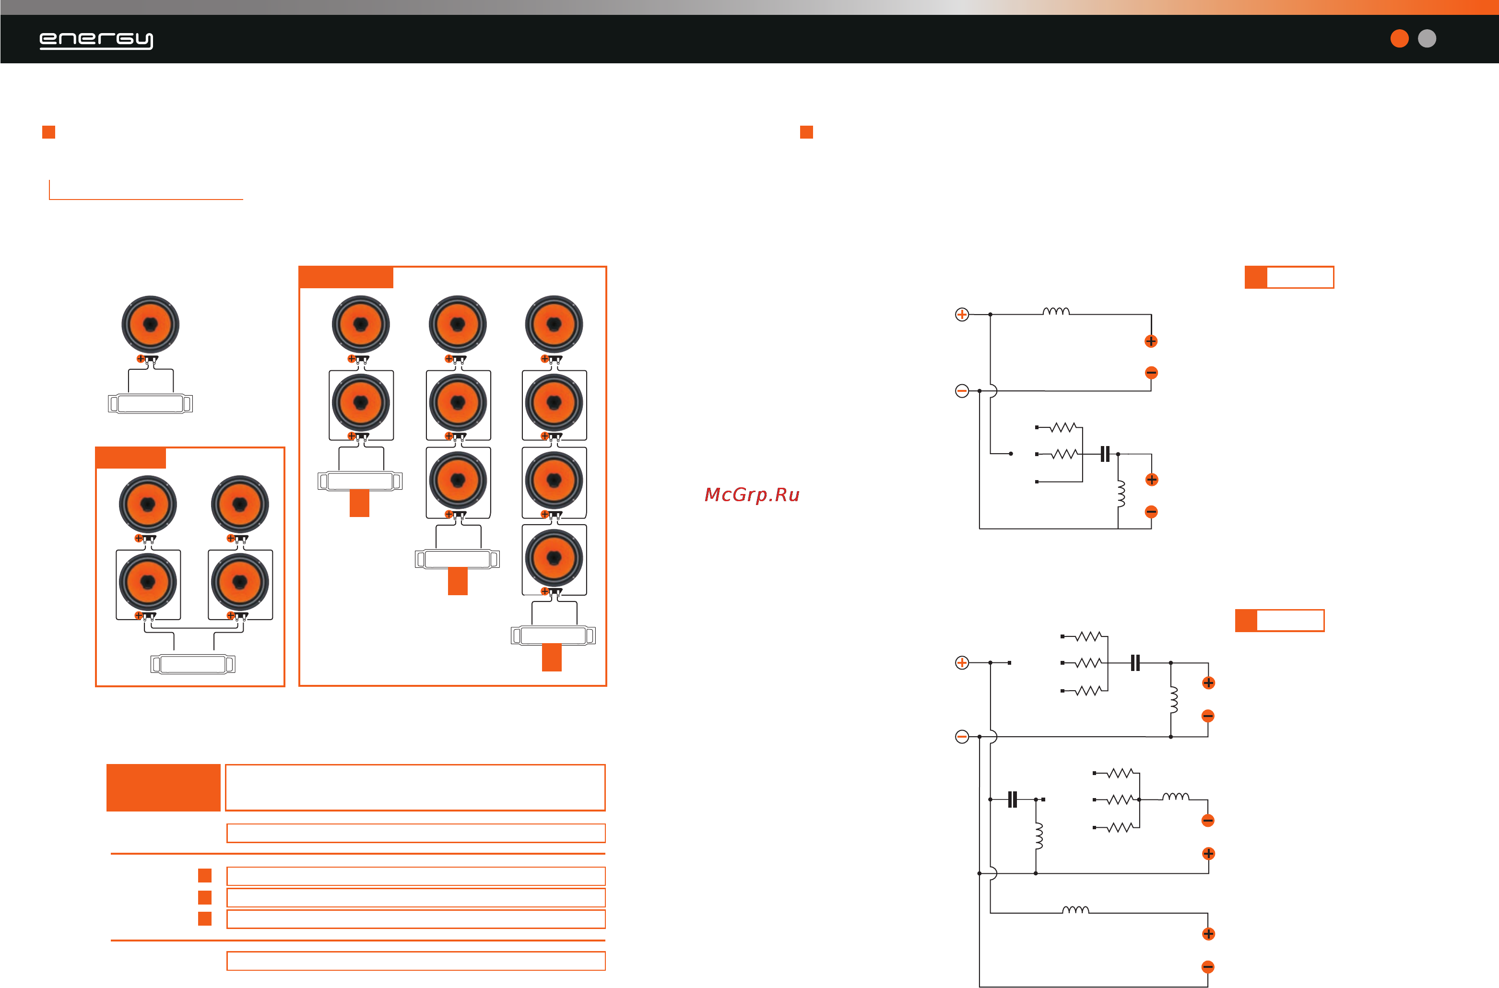
Task: Click the orange tab of the two-pair wiring box
Action: pos(131,458)
